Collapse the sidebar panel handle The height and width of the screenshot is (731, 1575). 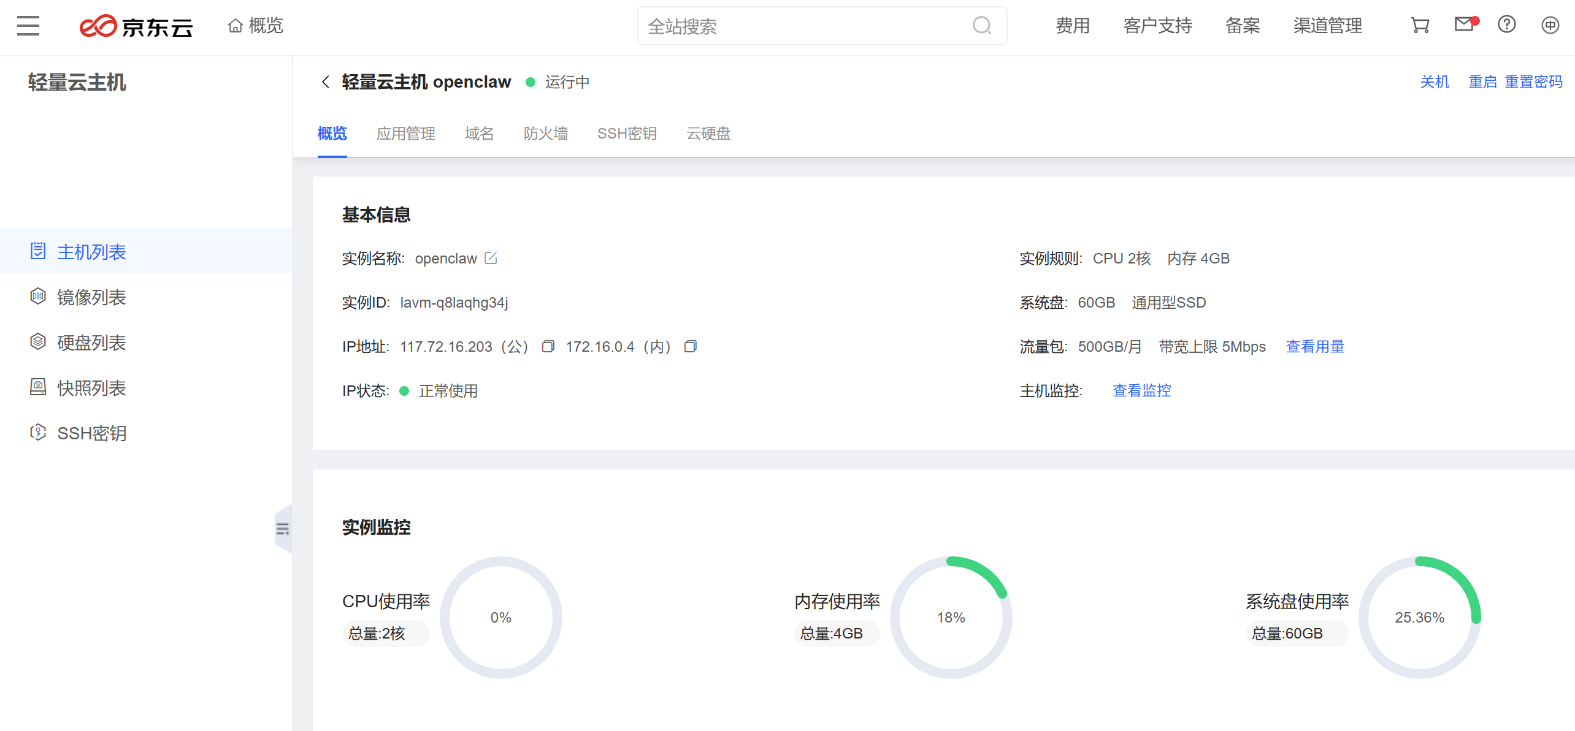(283, 529)
